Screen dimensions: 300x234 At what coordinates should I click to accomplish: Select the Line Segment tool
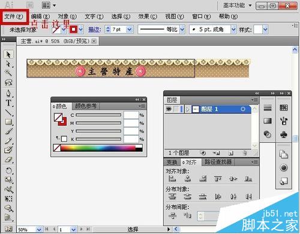pos(8,112)
